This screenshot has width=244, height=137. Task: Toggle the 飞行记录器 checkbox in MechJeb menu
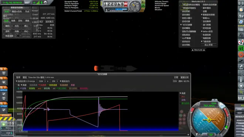181,25
